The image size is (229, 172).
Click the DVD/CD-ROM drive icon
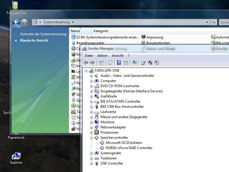96,86
